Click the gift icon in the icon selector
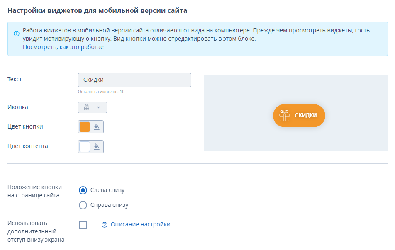Image resolution: width=395 pixels, height=250 pixels. tap(87, 107)
